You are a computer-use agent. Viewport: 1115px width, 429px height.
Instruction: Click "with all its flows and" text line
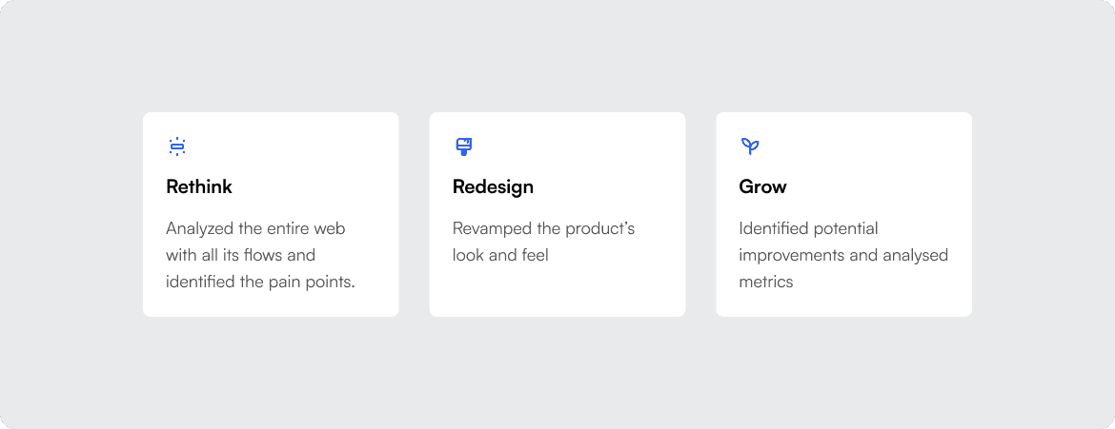tap(240, 254)
